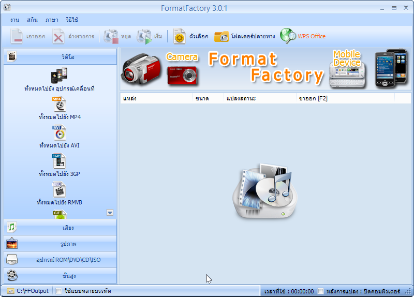Click the Video (วิดีโอ) clapperboard icon

click(12, 56)
